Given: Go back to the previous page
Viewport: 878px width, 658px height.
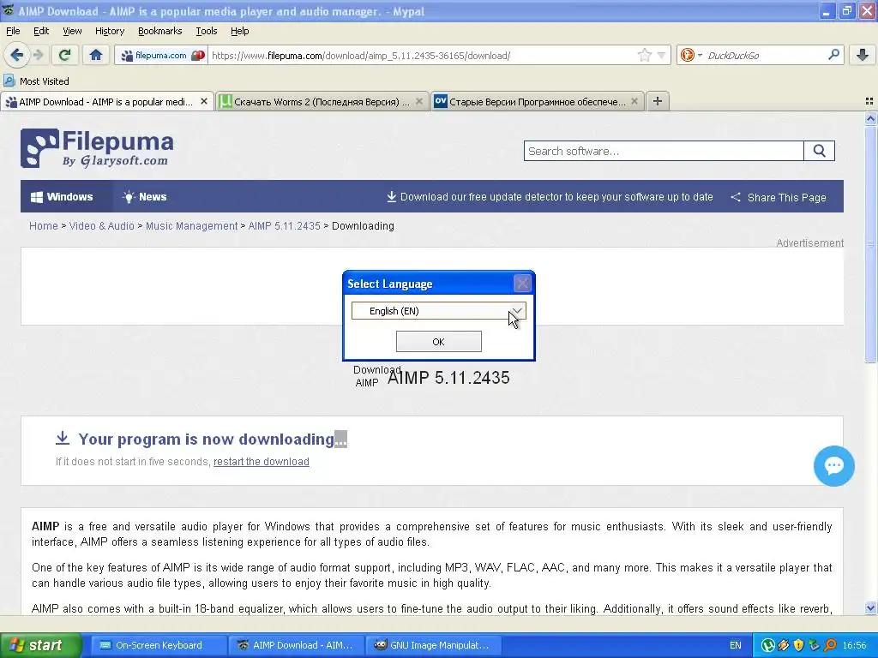Looking at the screenshot, I should click(16, 55).
